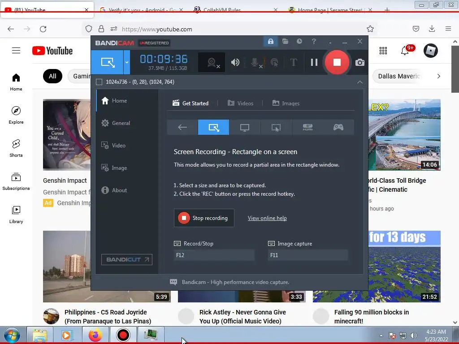Viewport: 459px width, 344px height.
Task: Toggle the microphone icon in Bandicam
Action: pyautogui.click(x=255, y=62)
